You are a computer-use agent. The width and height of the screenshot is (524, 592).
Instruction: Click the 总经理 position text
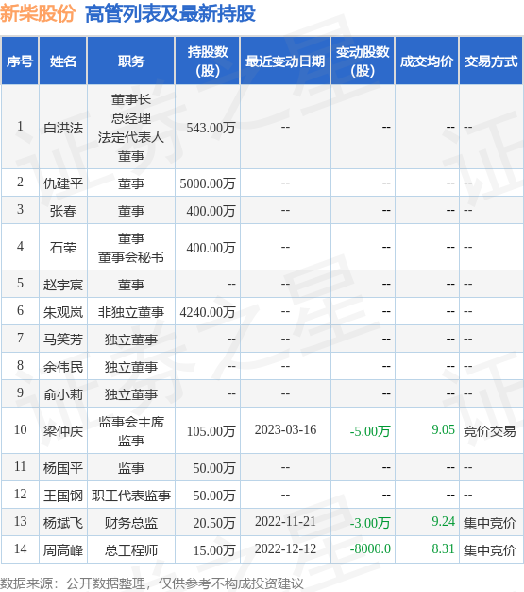[131, 118]
